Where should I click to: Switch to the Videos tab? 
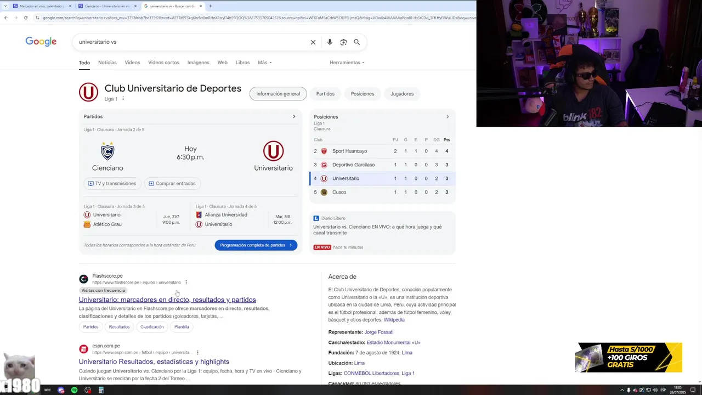[132, 63]
